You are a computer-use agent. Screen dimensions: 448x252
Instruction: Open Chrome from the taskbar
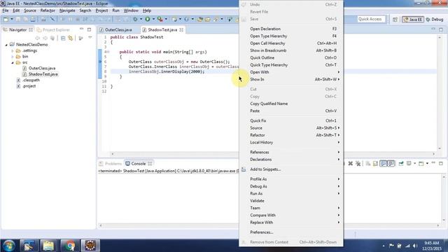point(69,246)
